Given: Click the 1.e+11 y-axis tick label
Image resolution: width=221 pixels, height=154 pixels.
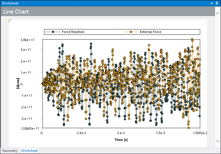Looking at the screenshot, I should 26,73.
